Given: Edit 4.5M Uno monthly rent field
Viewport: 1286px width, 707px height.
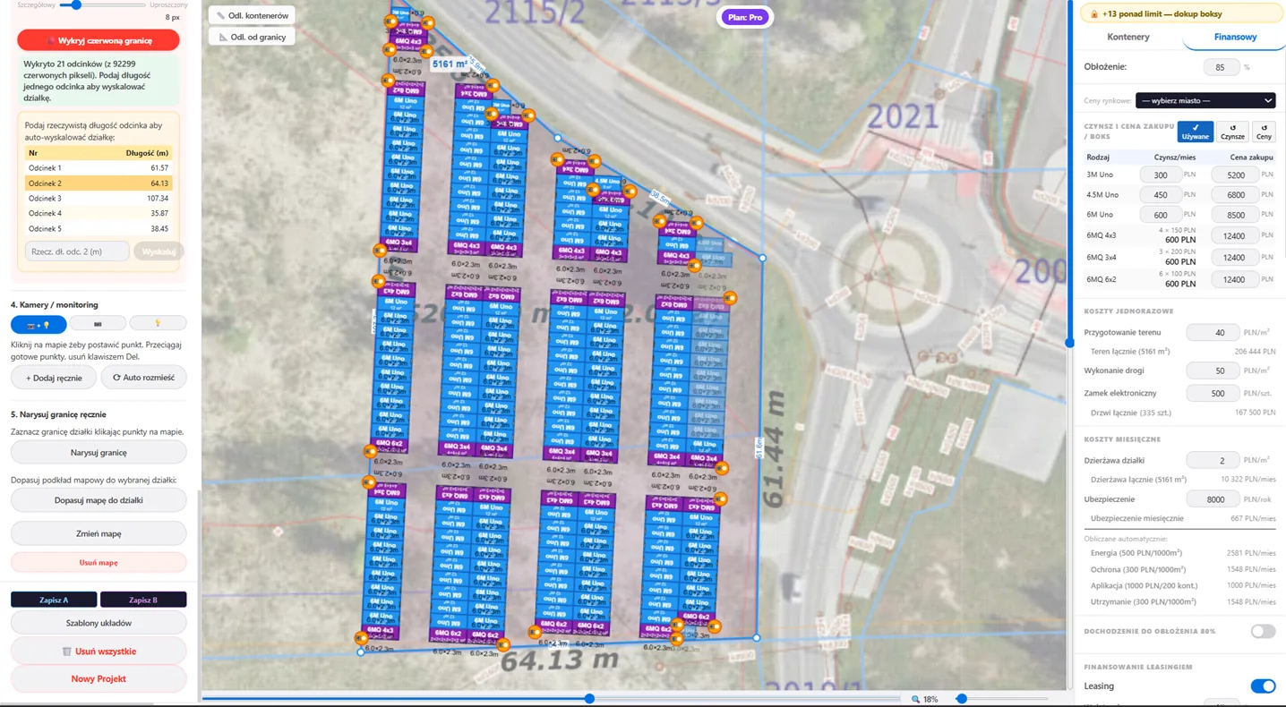Looking at the screenshot, I should pyautogui.click(x=1161, y=195).
